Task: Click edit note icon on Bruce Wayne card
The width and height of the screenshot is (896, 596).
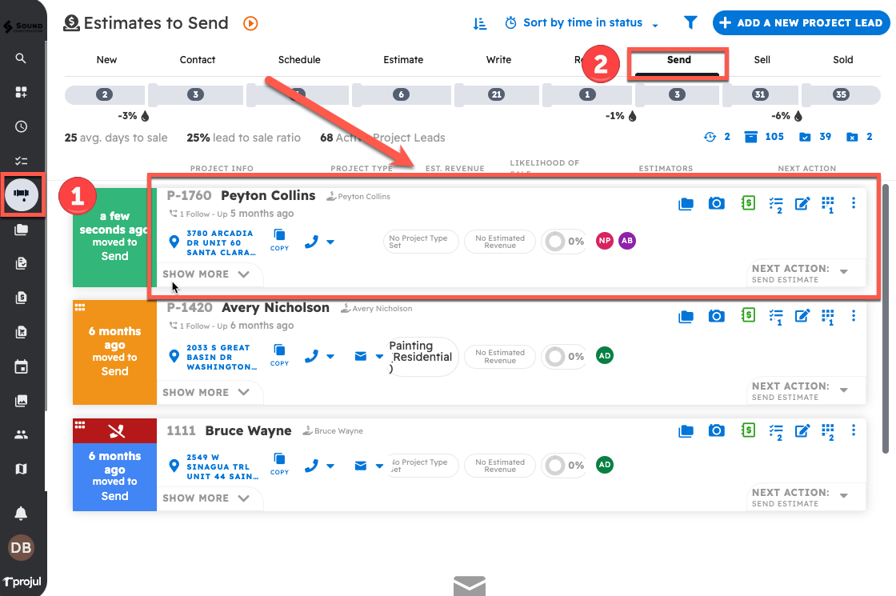Action: 802,431
